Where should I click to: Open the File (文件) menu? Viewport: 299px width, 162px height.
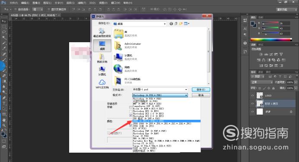coord(13,3)
